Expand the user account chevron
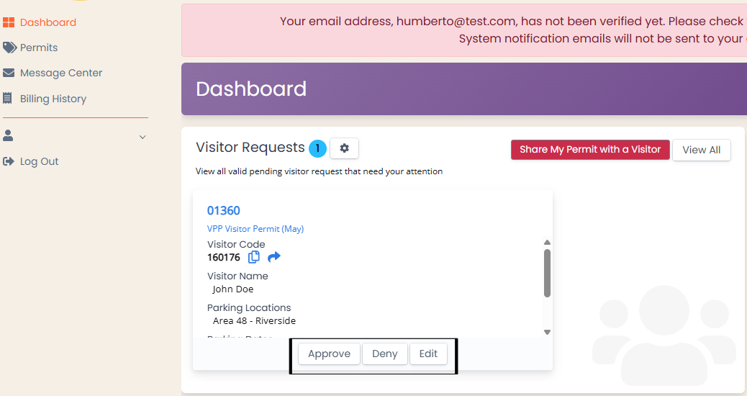Viewport: 747px width, 396px height. pos(142,138)
